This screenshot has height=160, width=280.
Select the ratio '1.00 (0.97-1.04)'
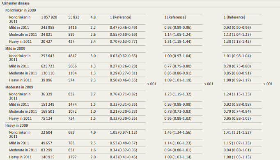coord(178,56)
